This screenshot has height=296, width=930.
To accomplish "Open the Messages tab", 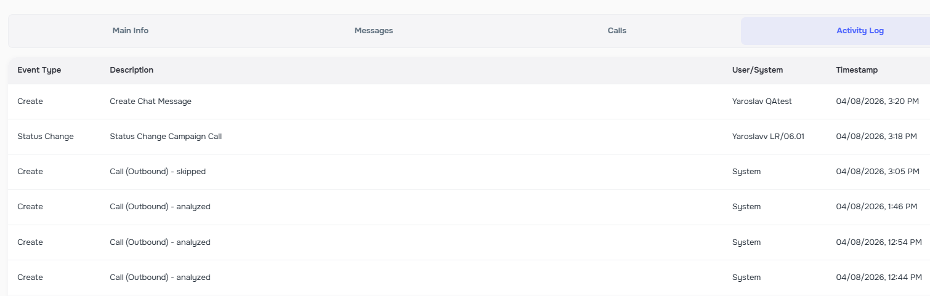I will pyautogui.click(x=373, y=31).
